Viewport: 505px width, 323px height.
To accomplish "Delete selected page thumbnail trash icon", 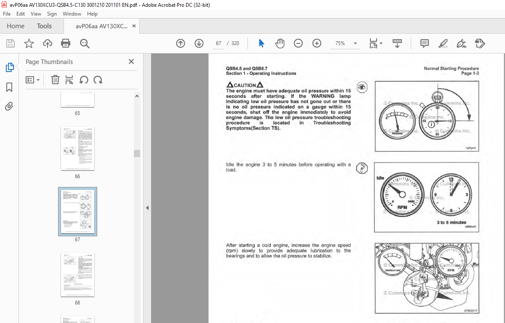I will click(x=55, y=80).
